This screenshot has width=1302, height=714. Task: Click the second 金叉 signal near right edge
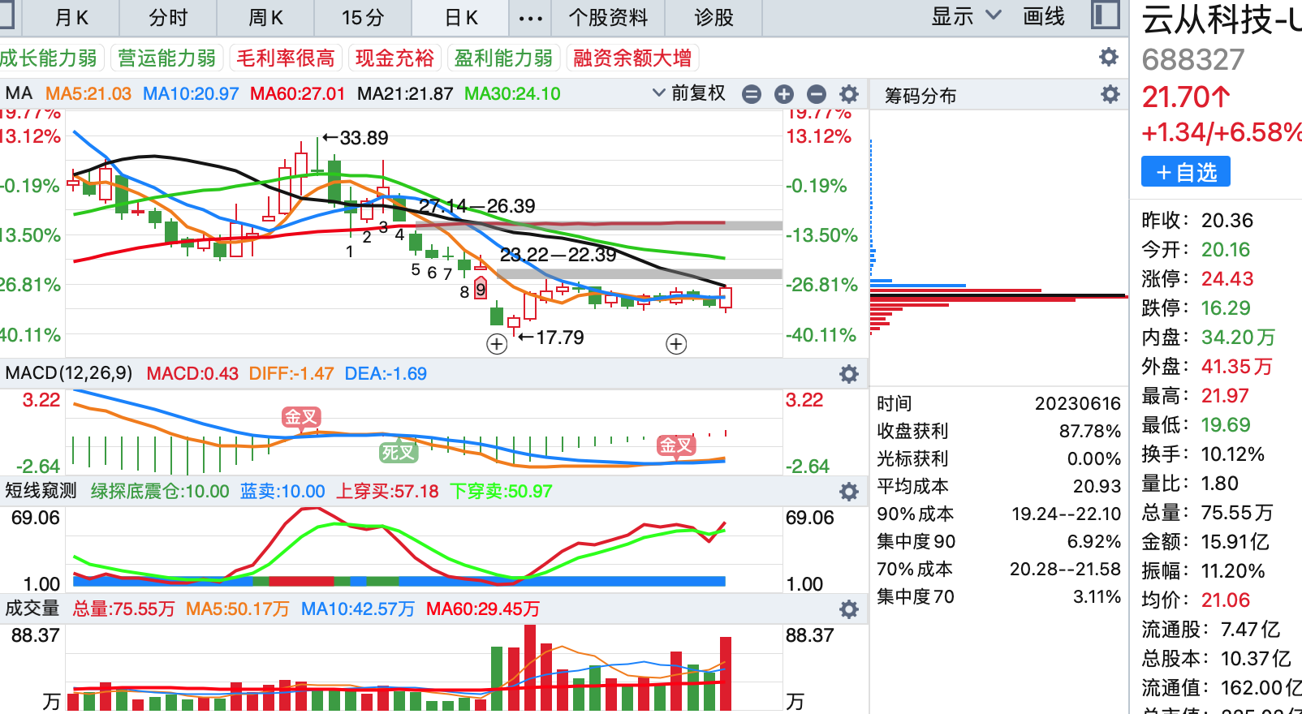[x=676, y=445]
